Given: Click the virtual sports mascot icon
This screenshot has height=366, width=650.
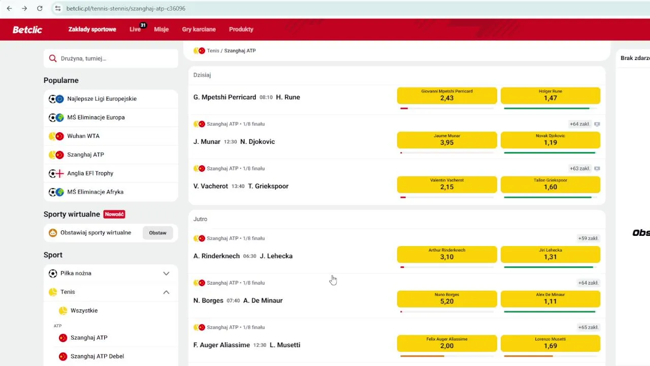Looking at the screenshot, I should point(53,233).
